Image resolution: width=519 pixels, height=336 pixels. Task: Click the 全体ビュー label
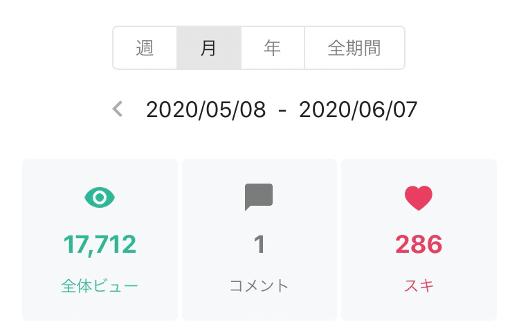100,285
